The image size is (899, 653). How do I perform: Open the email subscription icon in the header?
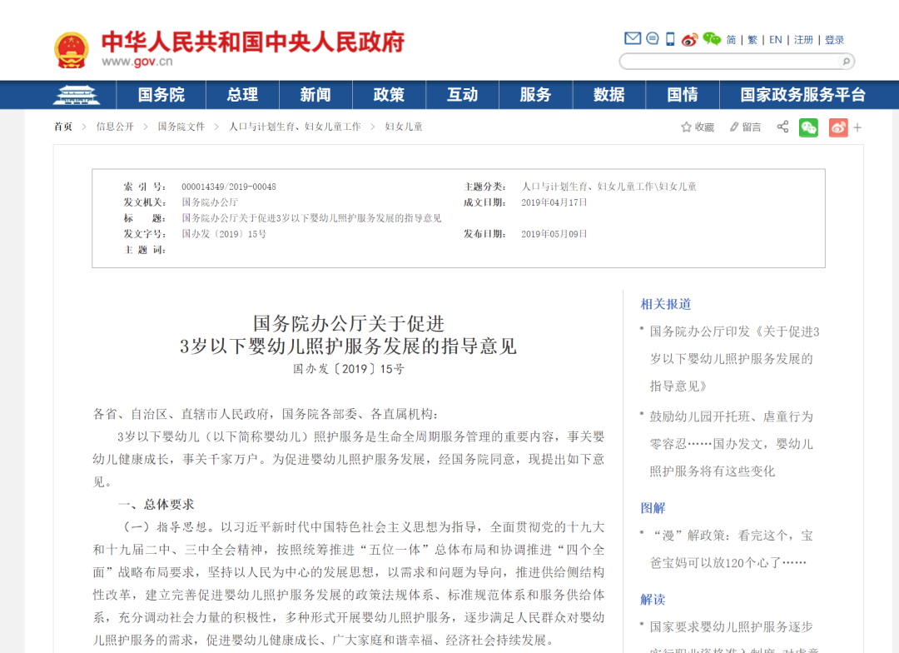632,38
